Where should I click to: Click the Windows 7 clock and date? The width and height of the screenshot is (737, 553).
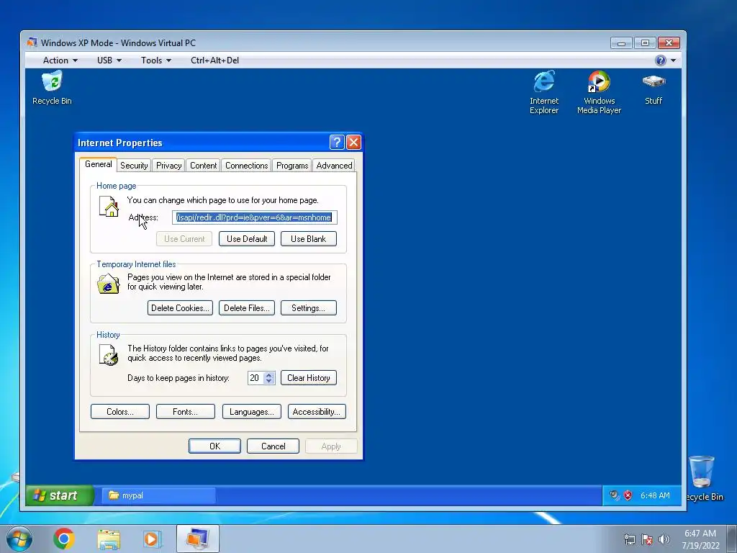tap(700, 539)
